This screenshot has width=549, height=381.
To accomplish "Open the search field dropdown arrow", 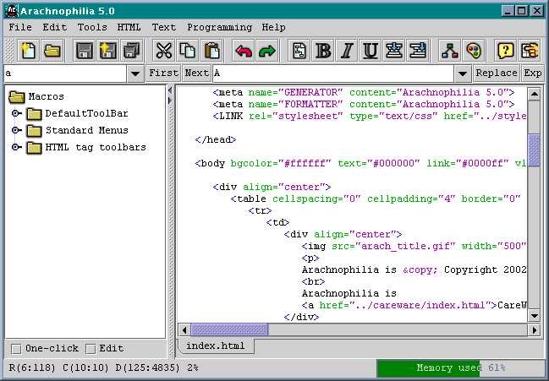I will (135, 73).
